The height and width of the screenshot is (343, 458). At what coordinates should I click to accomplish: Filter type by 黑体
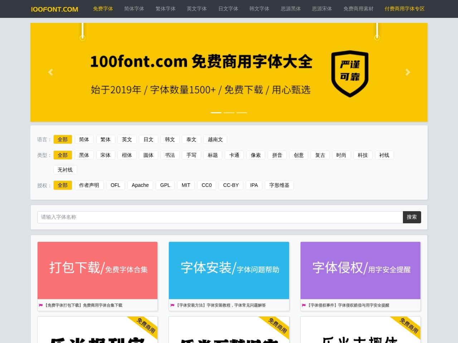(x=84, y=155)
